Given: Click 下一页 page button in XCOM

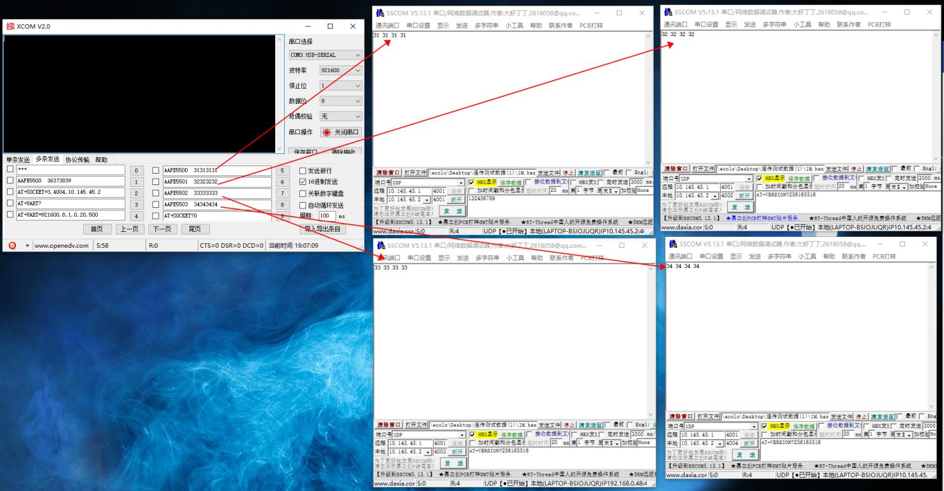Looking at the screenshot, I should 163,229.
